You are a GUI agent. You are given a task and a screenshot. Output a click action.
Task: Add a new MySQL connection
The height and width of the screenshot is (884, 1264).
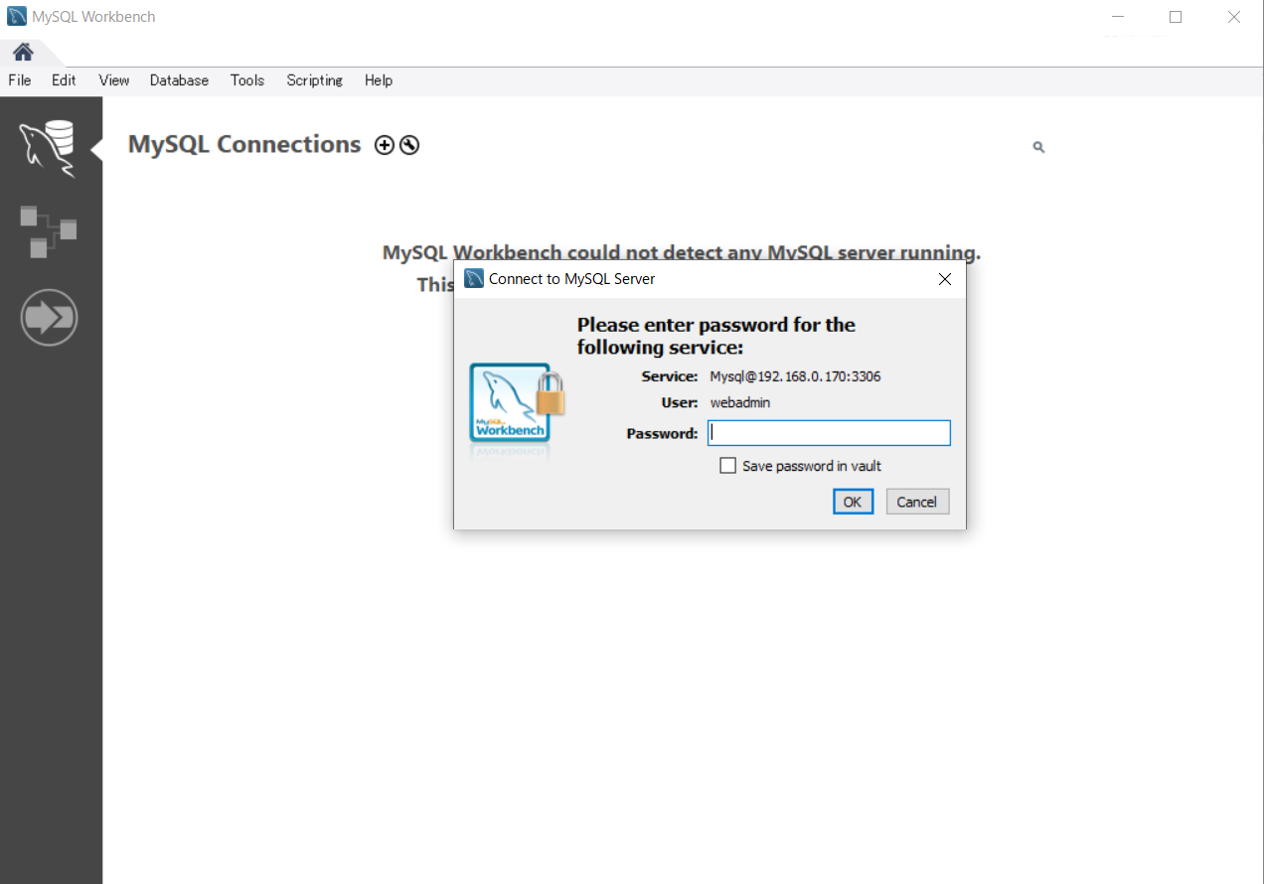point(384,145)
